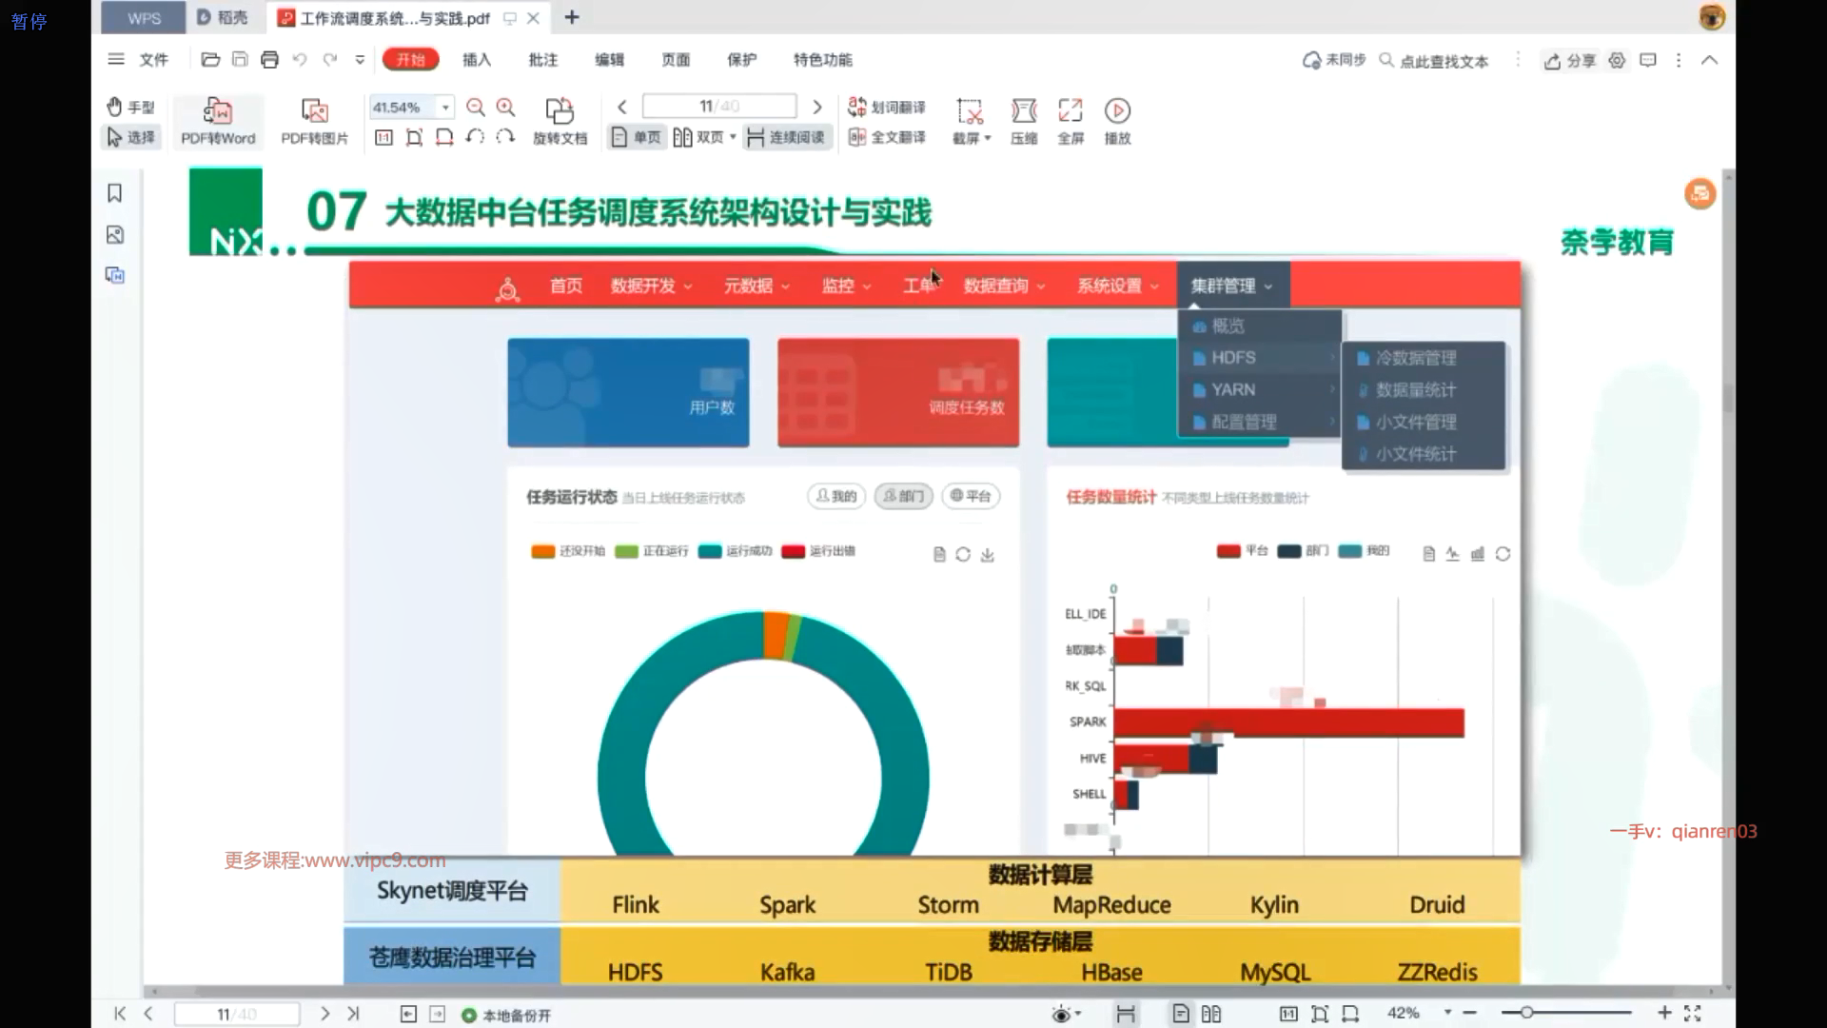Click the 分享 share button
Screen dimensions: 1827x1028
click(1570, 61)
